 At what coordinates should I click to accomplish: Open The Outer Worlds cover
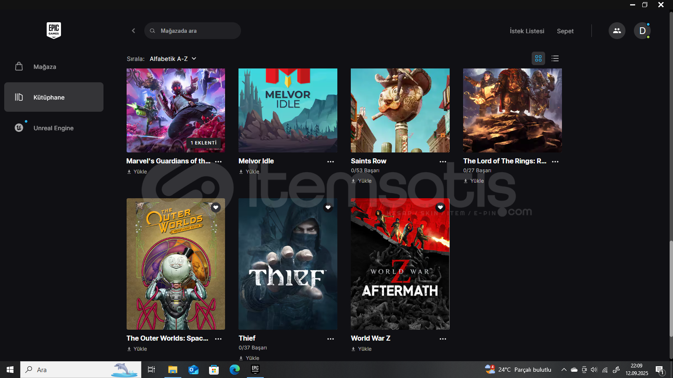(176, 264)
